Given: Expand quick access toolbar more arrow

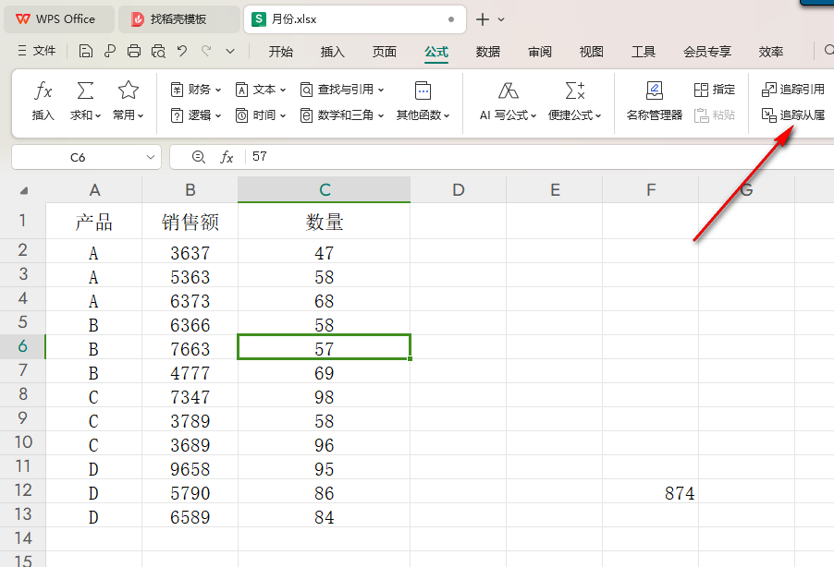Looking at the screenshot, I should coord(230,52).
